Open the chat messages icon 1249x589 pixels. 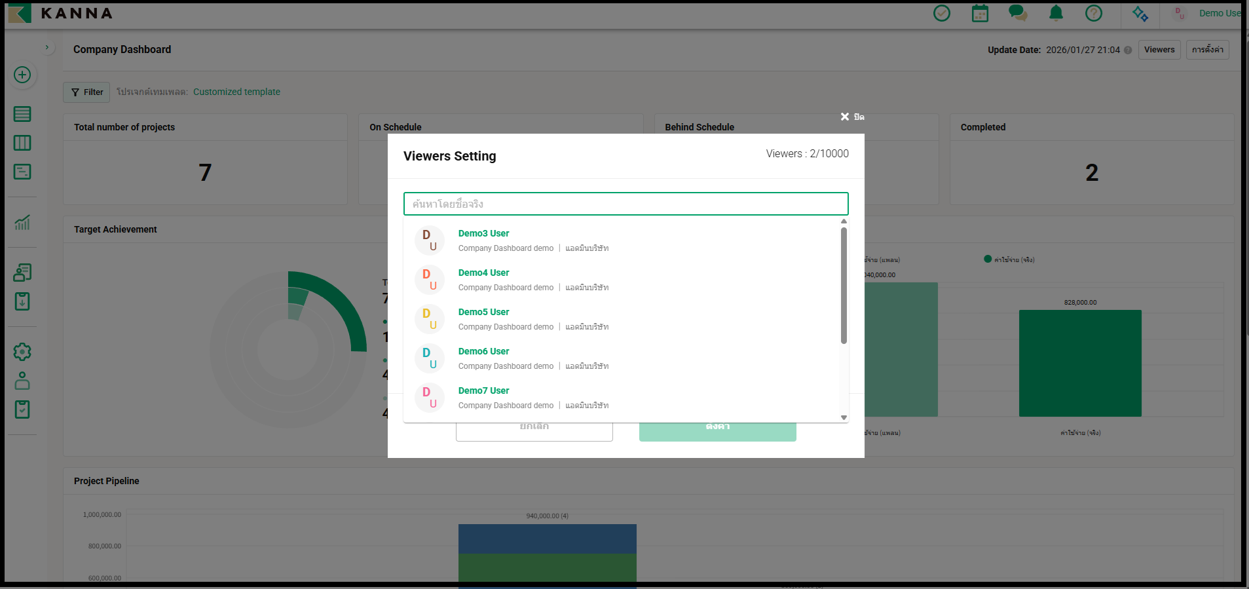pos(1017,13)
